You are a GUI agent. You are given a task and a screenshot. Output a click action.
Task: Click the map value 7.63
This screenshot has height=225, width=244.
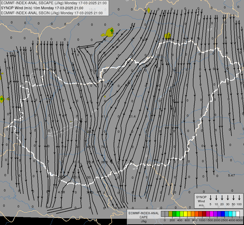pyautogui.click(x=90, y=192)
